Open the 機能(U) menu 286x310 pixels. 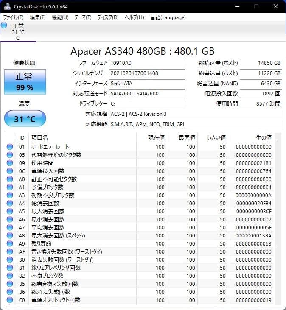click(60, 17)
